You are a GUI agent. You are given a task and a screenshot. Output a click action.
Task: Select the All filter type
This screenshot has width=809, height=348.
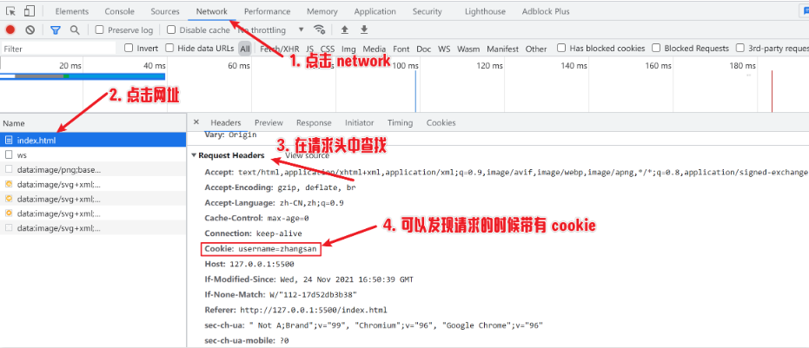coord(244,49)
